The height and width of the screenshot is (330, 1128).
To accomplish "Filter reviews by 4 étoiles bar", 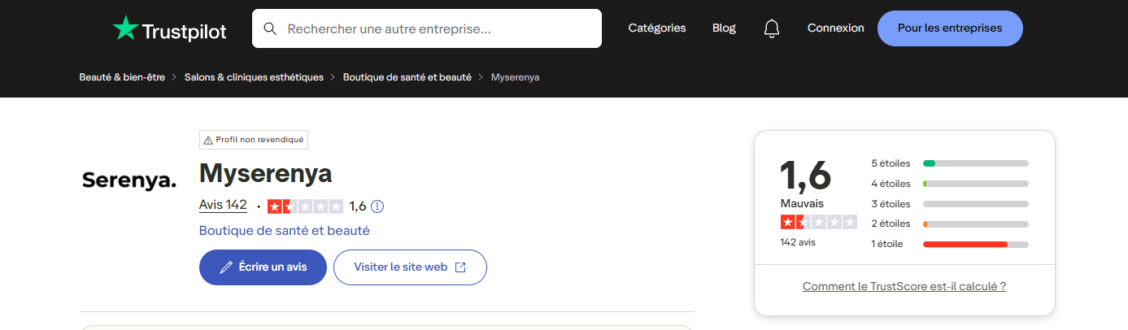I will 975,184.
